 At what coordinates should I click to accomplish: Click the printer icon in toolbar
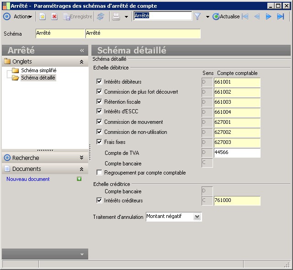(116, 16)
